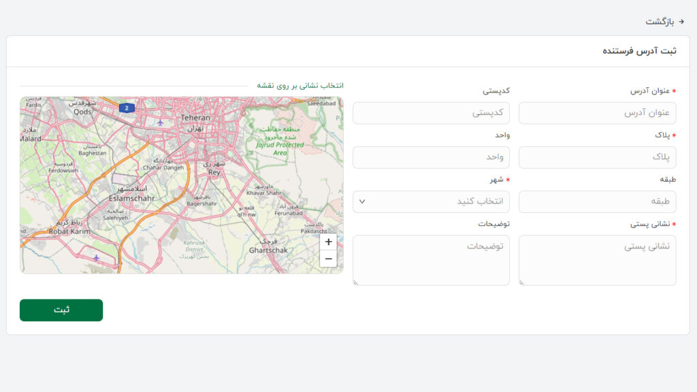Submit the form with ثبت button
The width and height of the screenshot is (697, 392).
click(x=61, y=310)
